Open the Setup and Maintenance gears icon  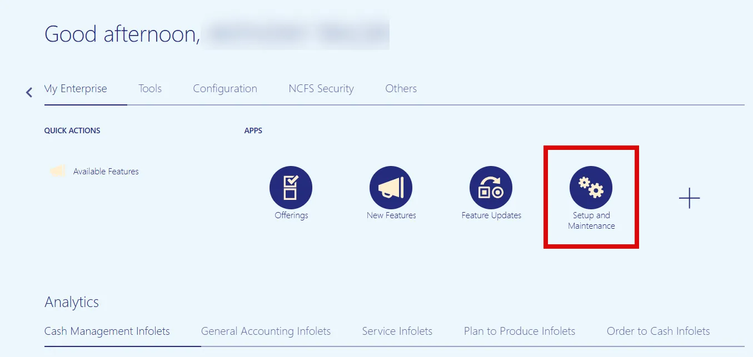[591, 188]
